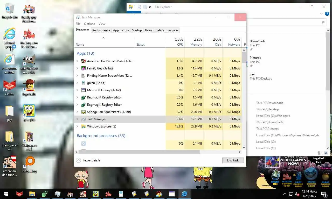
Task: Sort processes by CPU column header
Action: (x=175, y=42)
